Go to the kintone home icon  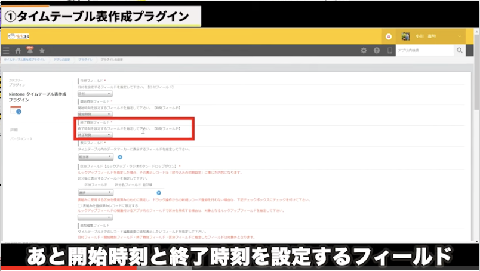click(19, 51)
